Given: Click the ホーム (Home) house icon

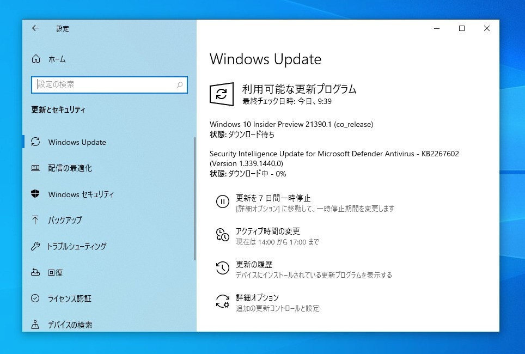Looking at the screenshot, I should (38, 59).
